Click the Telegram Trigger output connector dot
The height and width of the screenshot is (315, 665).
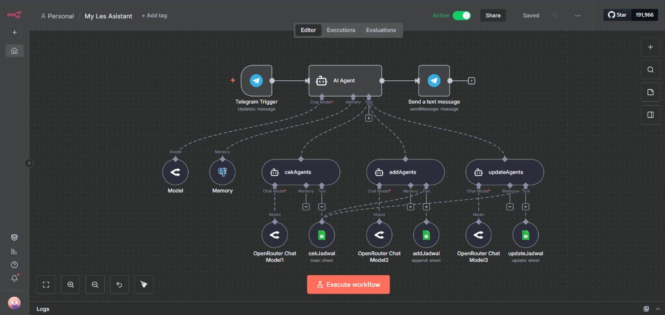[272, 81]
